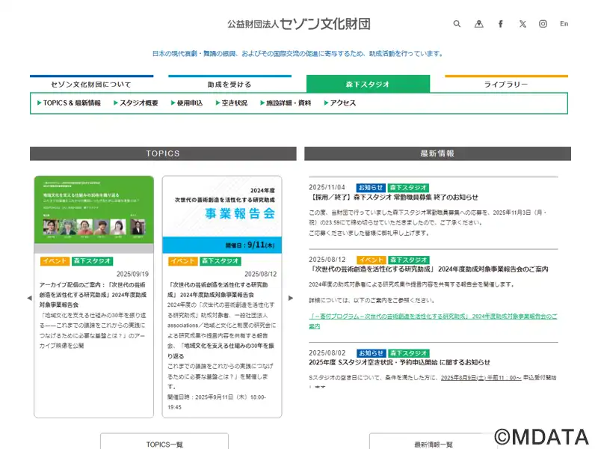Select the 森下スタジオ tab
The image size is (598, 449).
(x=368, y=85)
